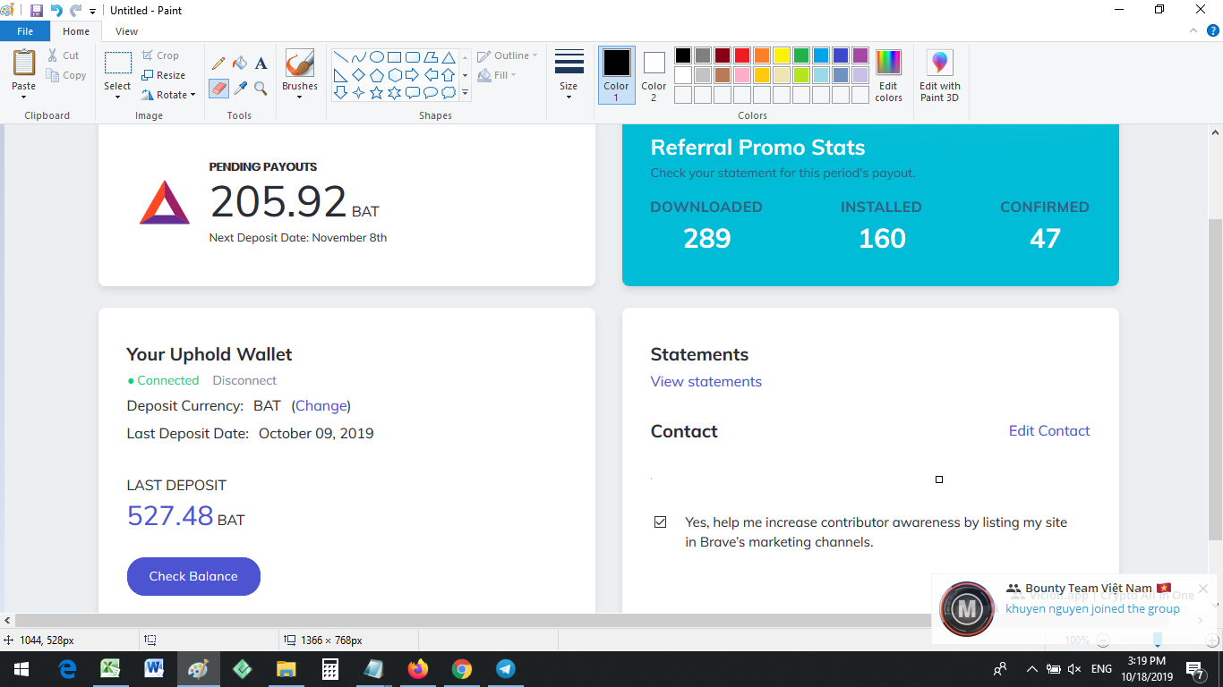Pick the Pencil tool
Viewport: 1223px width, 687px height.
coord(218,64)
